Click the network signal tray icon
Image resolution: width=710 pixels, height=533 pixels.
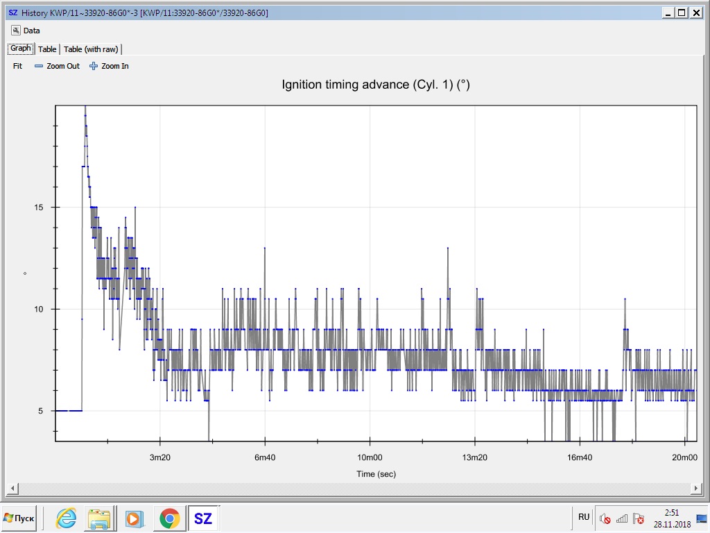622,518
